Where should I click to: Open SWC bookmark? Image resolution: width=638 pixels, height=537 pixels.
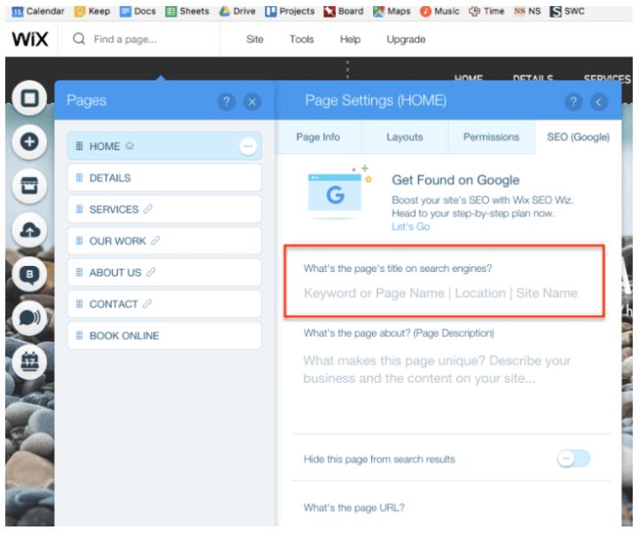point(567,11)
